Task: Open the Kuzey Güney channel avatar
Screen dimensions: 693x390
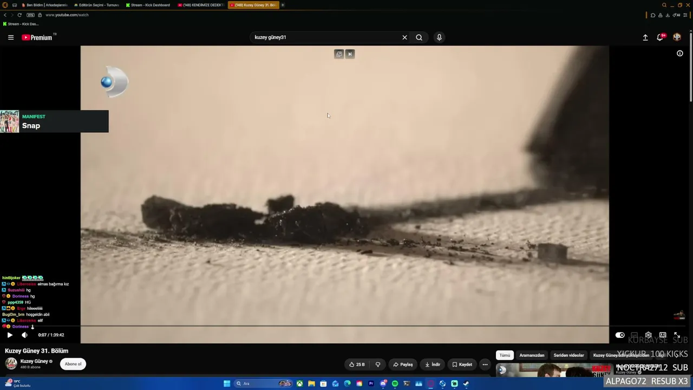Action: point(11,363)
